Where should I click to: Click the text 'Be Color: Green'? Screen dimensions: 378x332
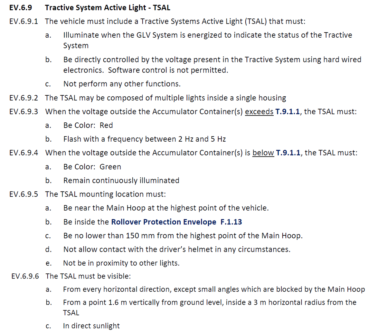coord(92,167)
